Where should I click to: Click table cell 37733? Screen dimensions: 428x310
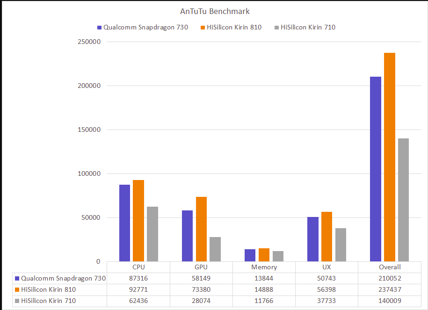pyautogui.click(x=327, y=301)
